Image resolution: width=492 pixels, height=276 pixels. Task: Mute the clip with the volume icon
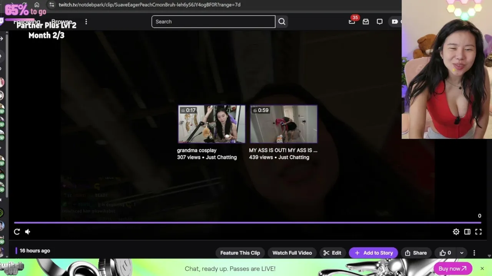tap(28, 232)
